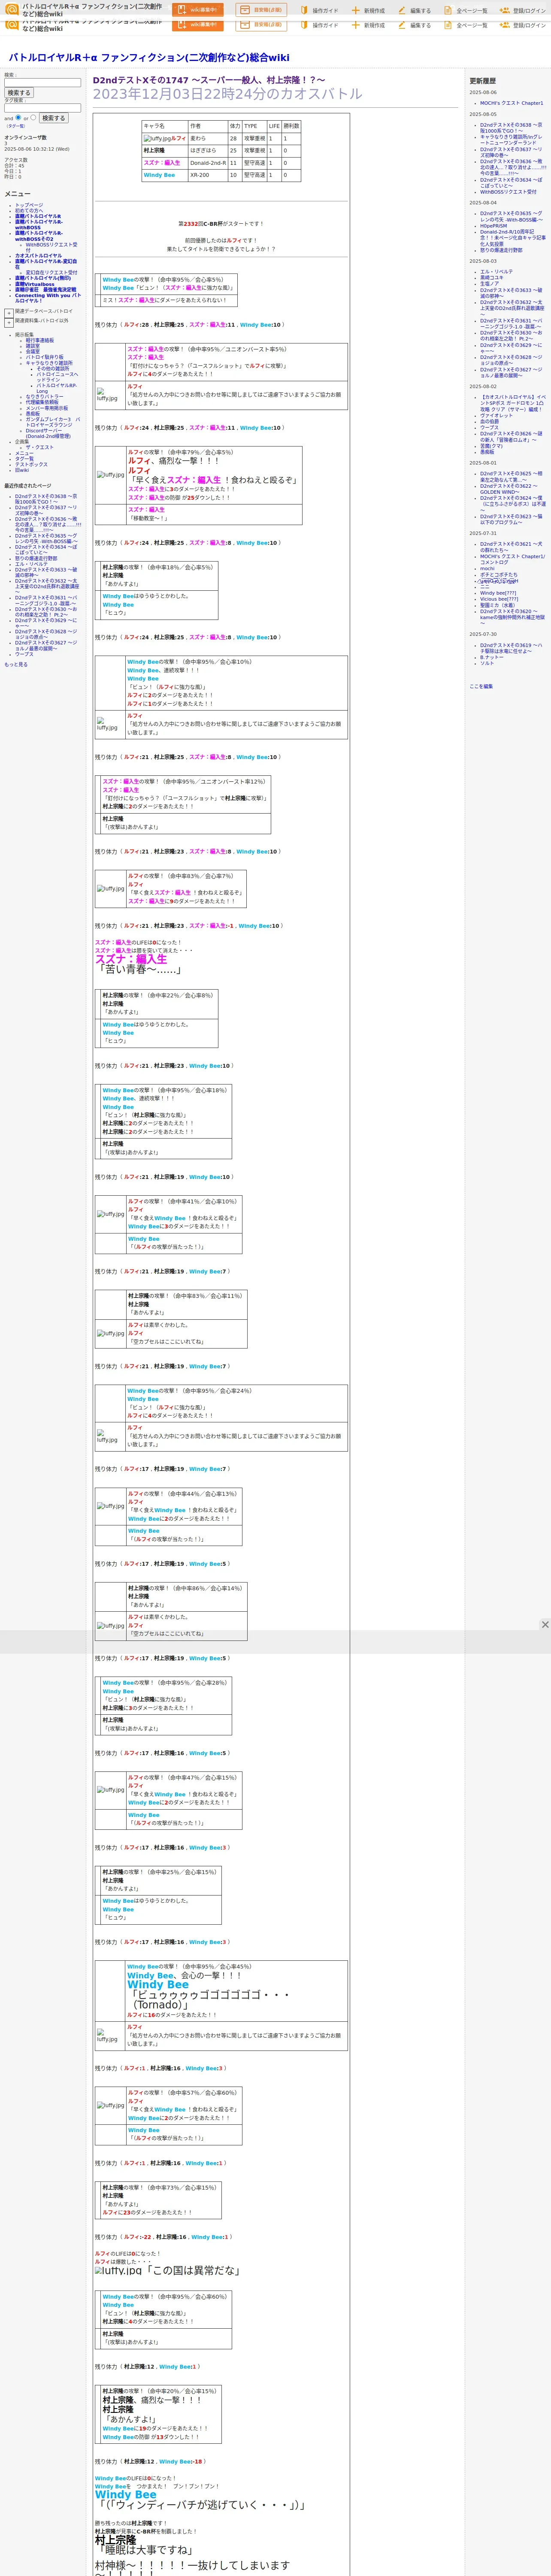Click the はぎさはら author cell

208,151
